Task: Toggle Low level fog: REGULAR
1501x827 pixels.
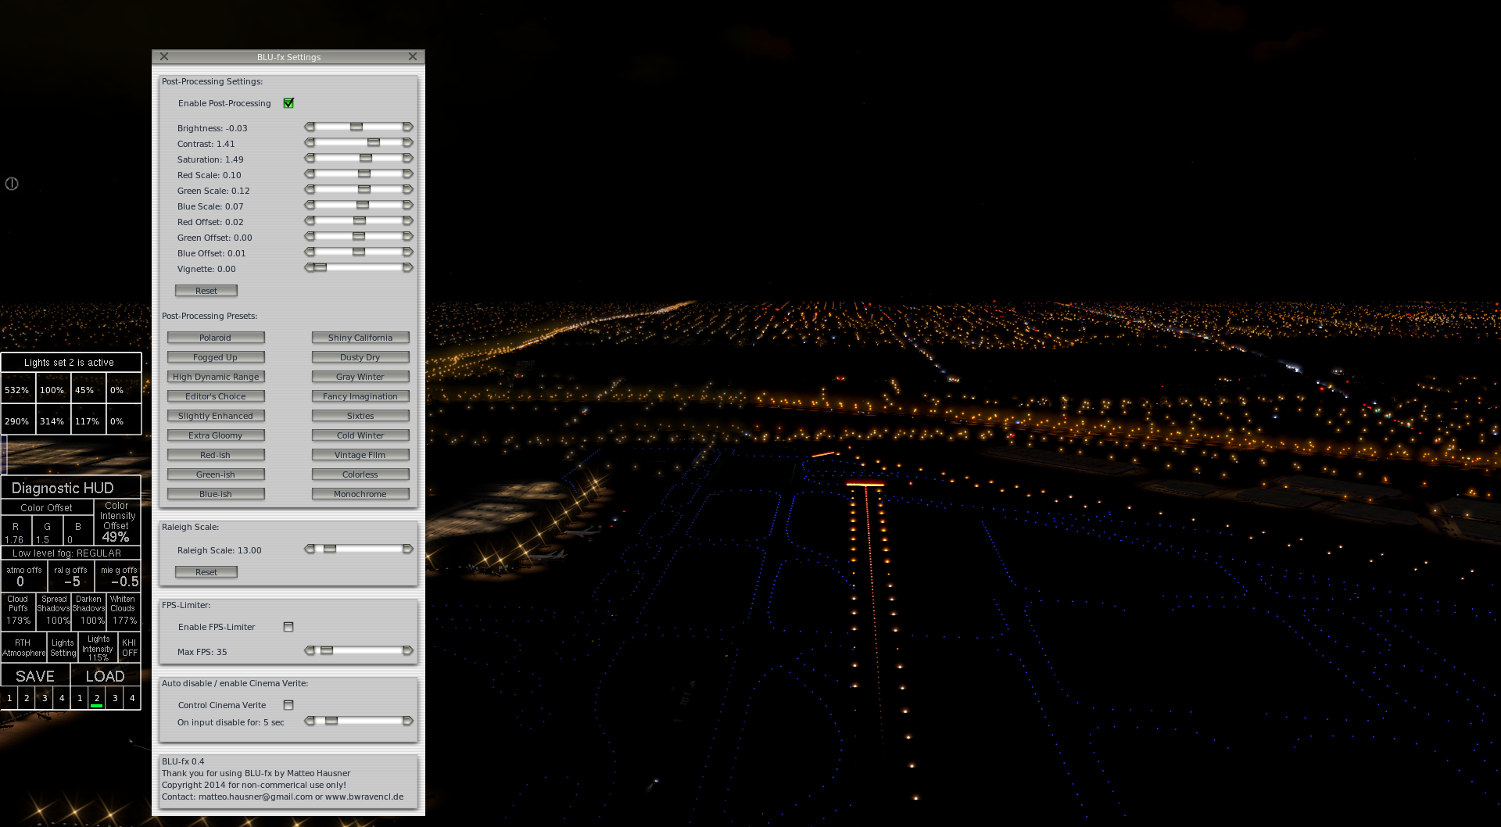Action: click(x=70, y=553)
